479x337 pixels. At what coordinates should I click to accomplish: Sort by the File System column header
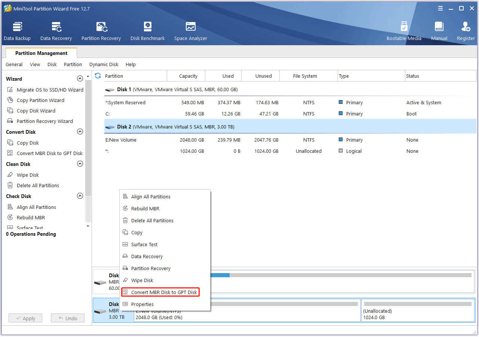(308, 76)
